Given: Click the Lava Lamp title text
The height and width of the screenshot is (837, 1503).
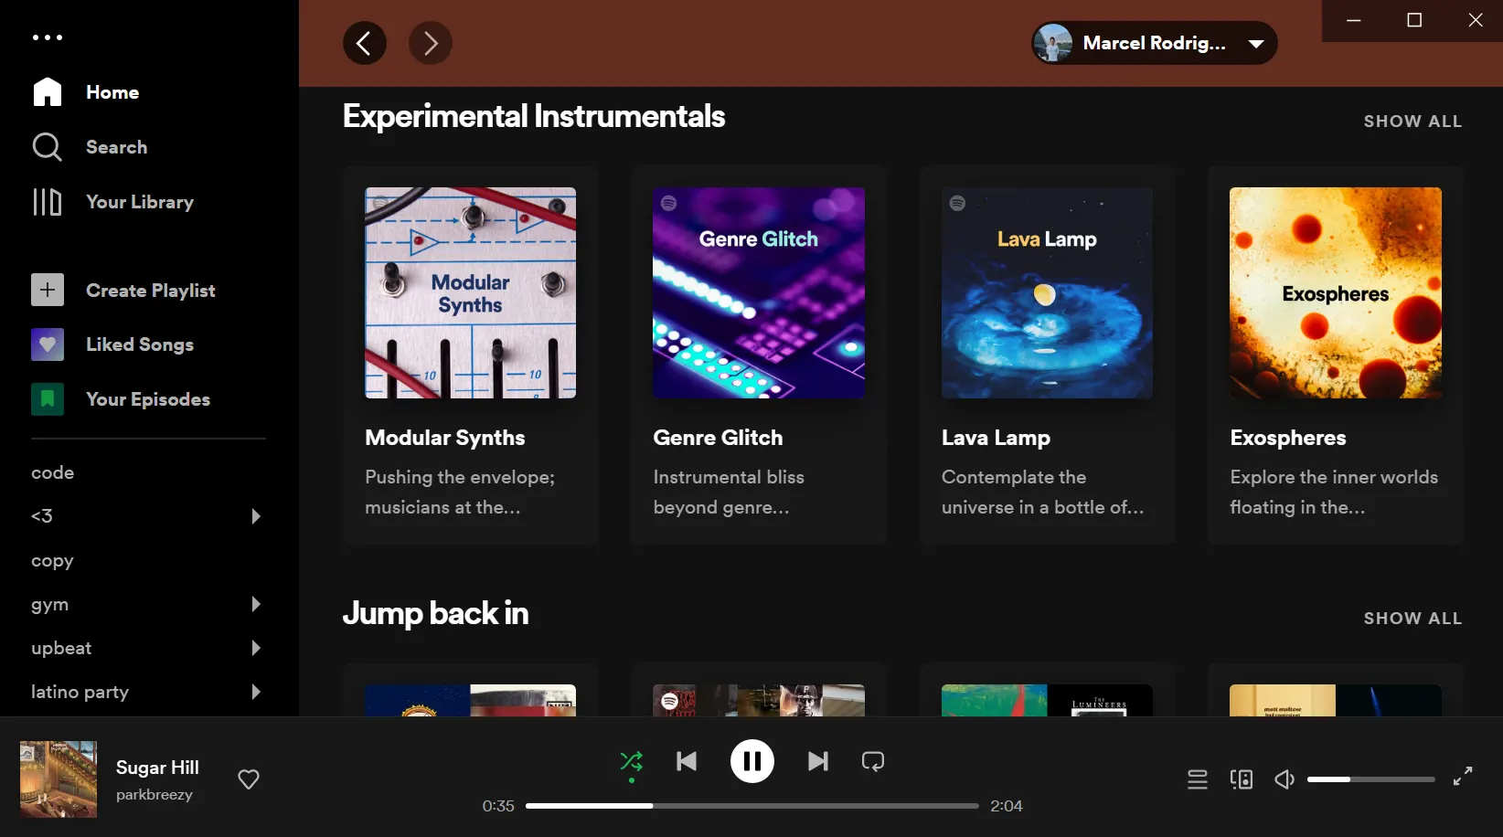Looking at the screenshot, I should coord(997,438).
